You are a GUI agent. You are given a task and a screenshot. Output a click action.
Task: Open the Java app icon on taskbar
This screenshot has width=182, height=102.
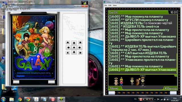pos(36,99)
